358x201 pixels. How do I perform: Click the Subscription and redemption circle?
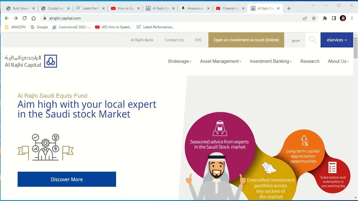pyautogui.click(x=333, y=175)
